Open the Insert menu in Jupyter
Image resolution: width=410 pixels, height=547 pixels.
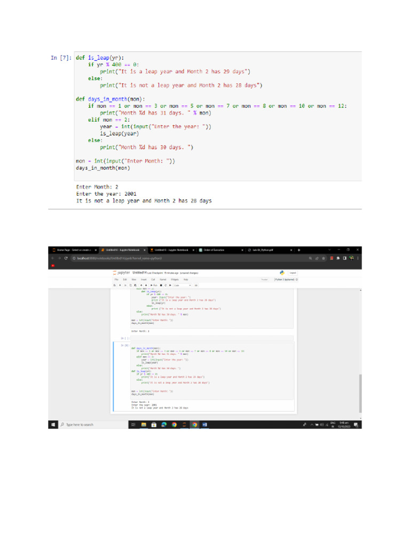[144, 279]
